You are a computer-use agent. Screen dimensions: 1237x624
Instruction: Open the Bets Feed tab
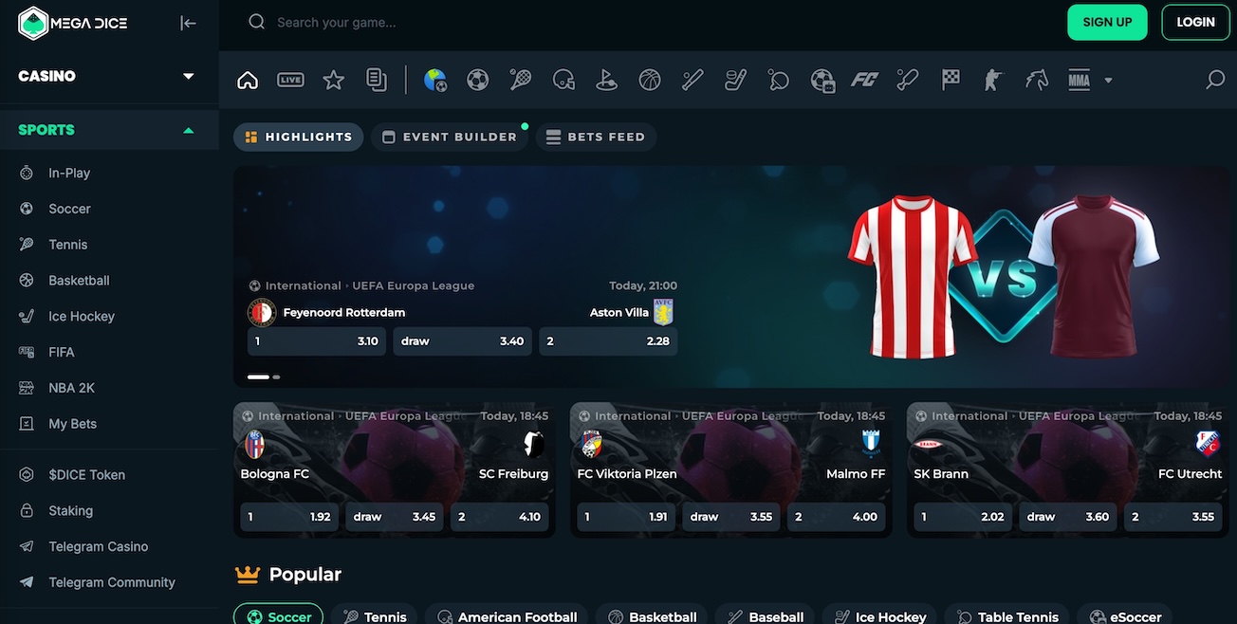[596, 137]
